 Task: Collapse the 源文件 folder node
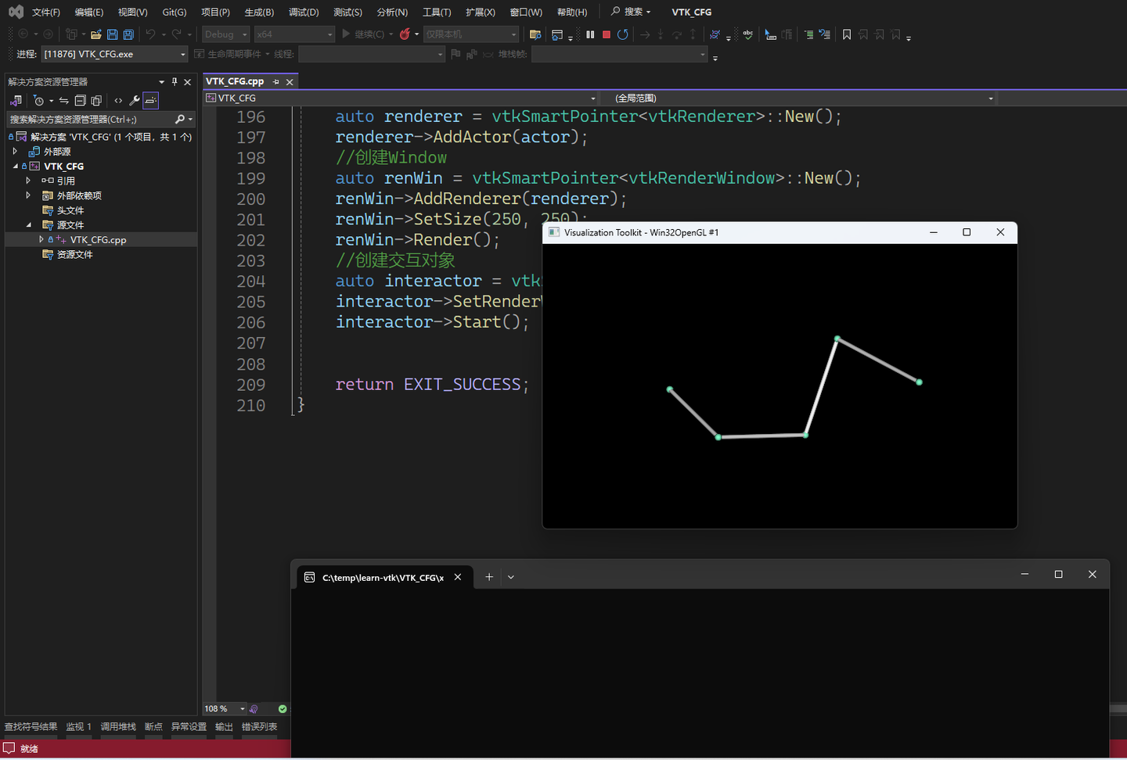28,224
